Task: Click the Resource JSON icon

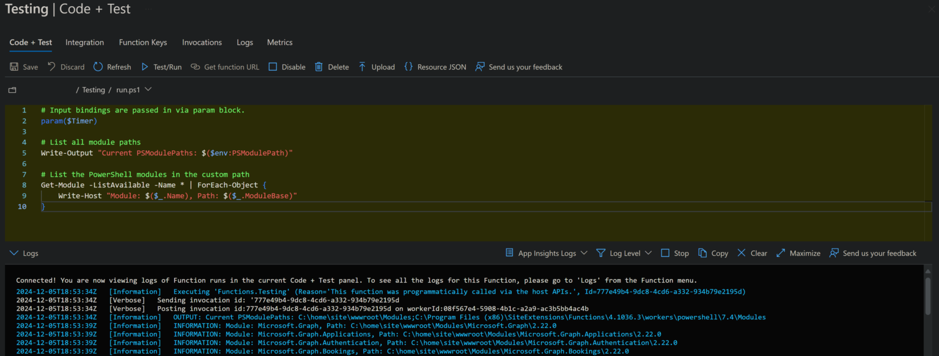Action: click(x=408, y=67)
